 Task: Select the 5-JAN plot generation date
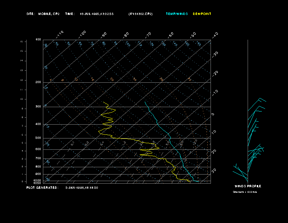coord(82,188)
